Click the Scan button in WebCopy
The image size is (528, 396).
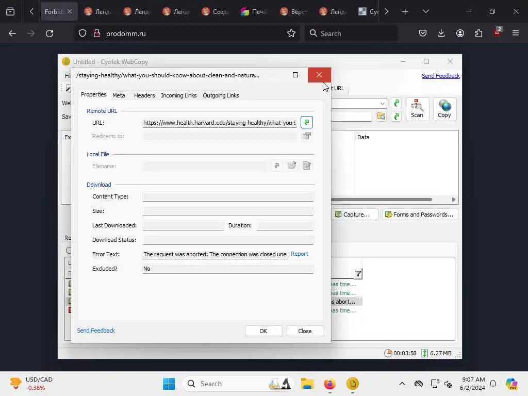tap(417, 109)
